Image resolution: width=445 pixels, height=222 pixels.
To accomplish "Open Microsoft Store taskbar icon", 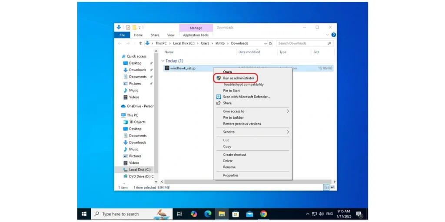I will pos(236,214).
